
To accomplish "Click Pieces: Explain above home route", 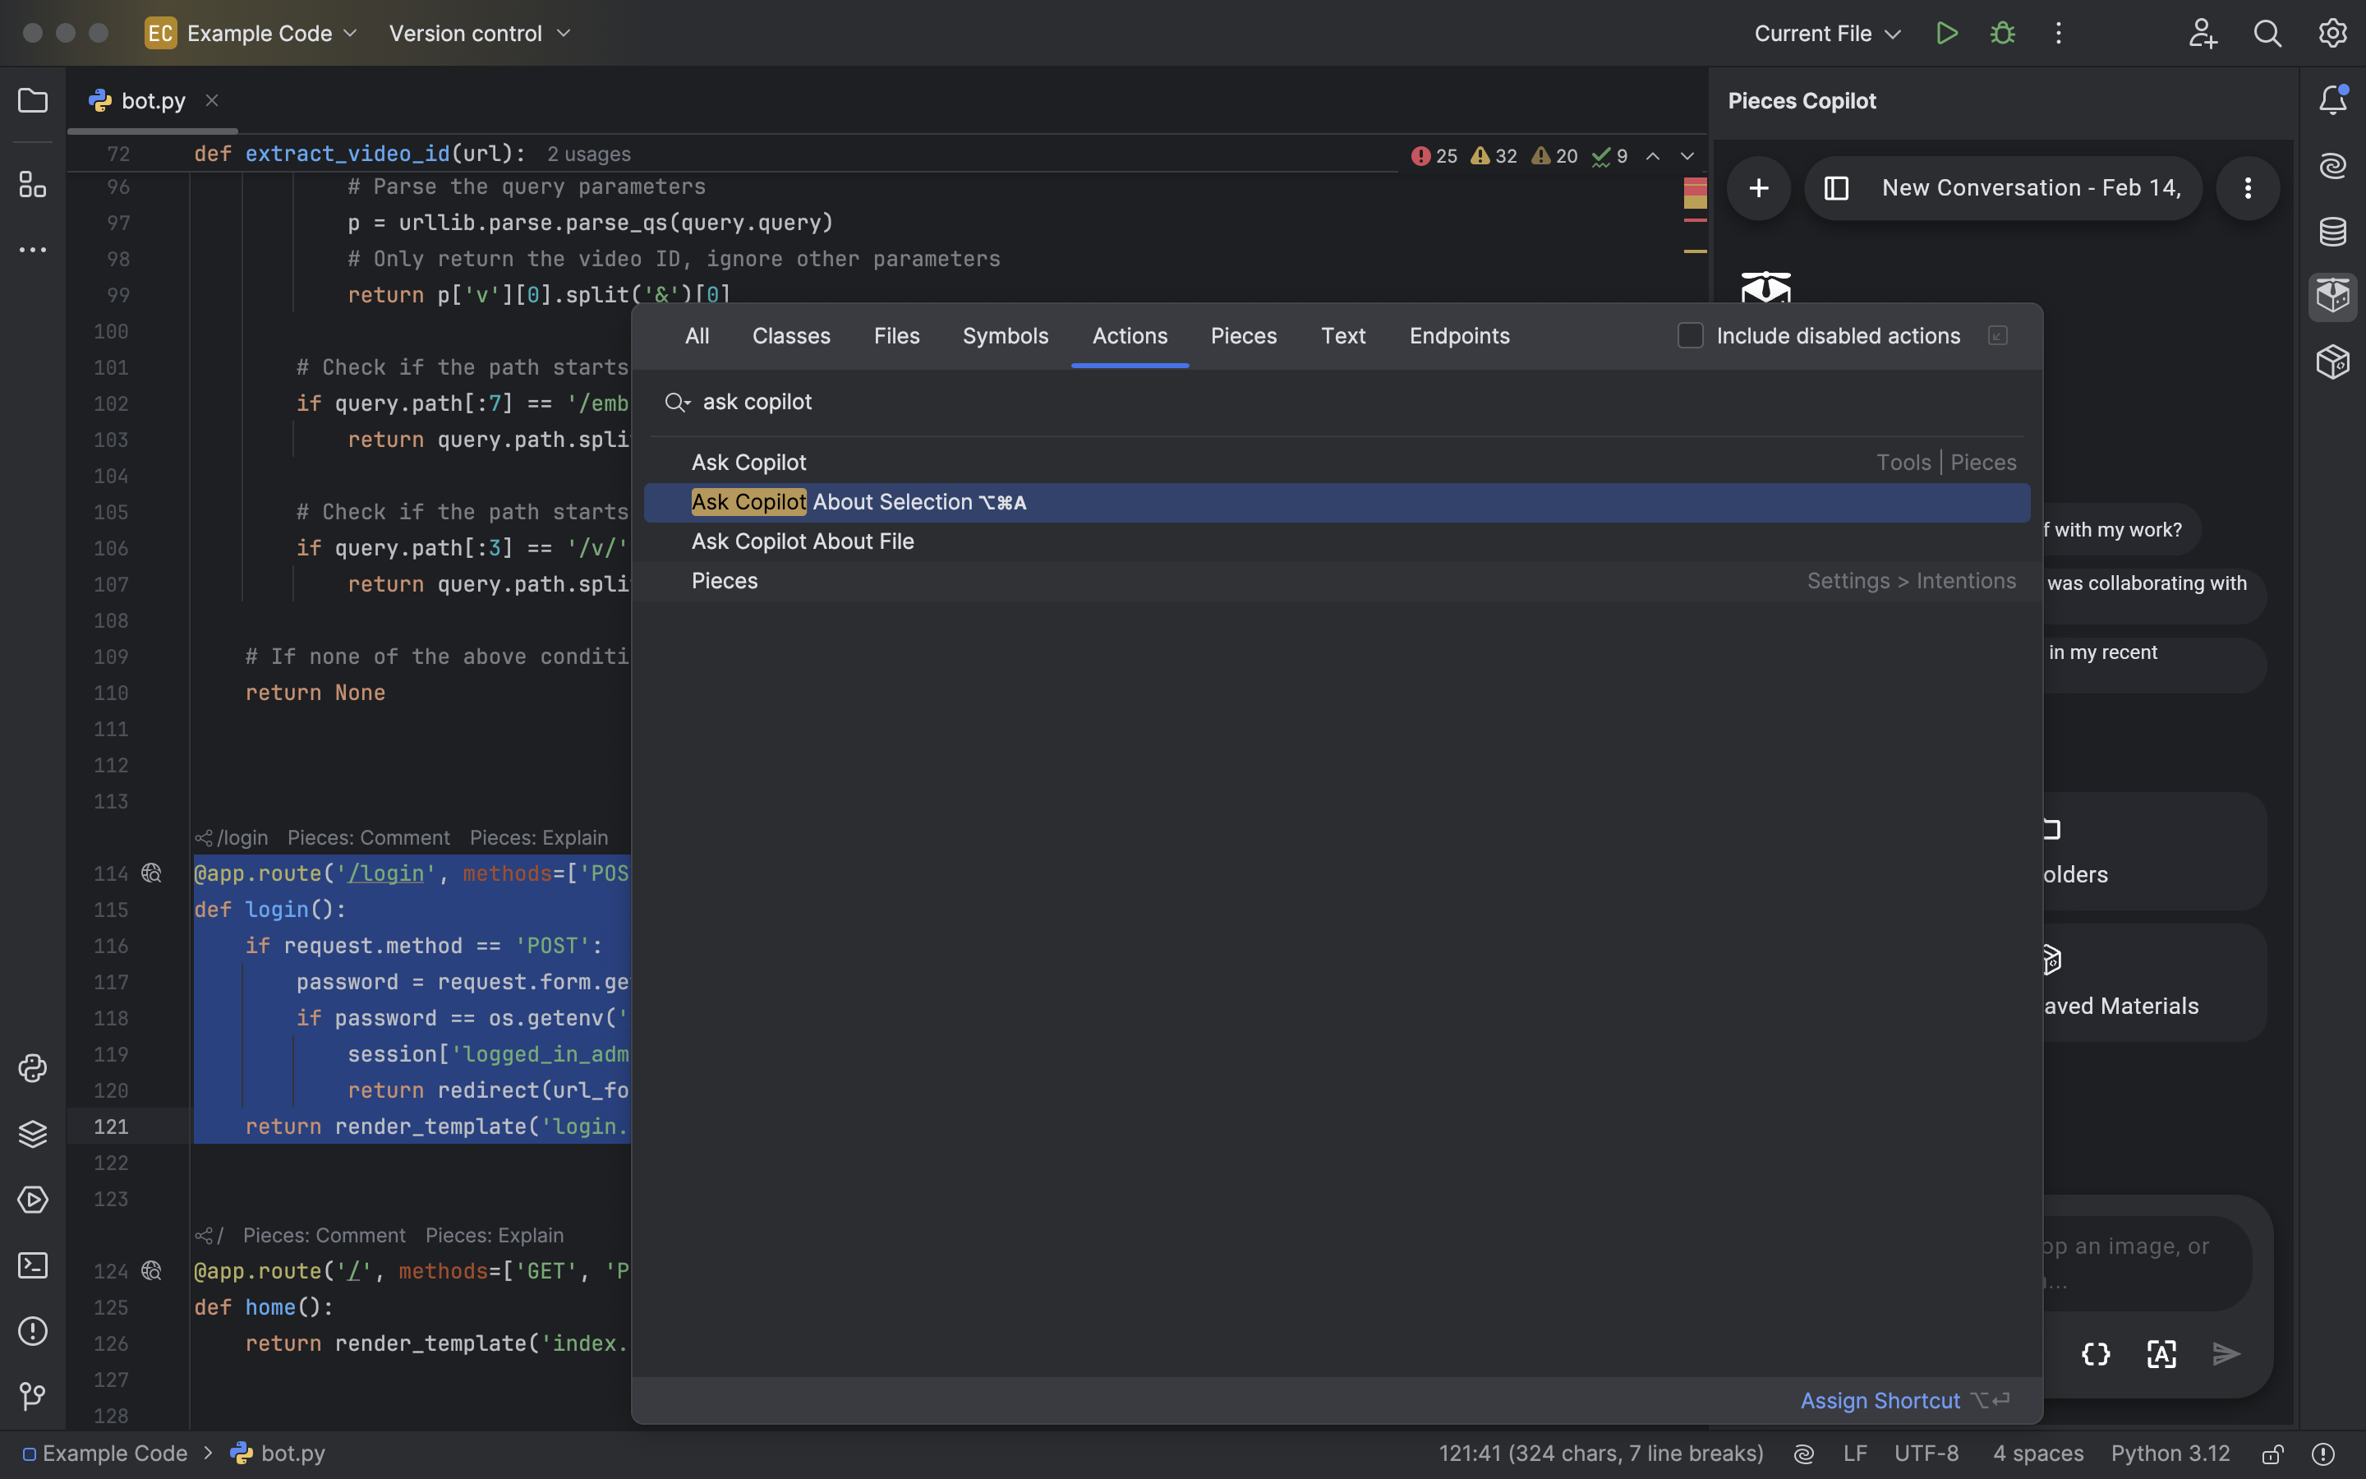I will 495,1234.
